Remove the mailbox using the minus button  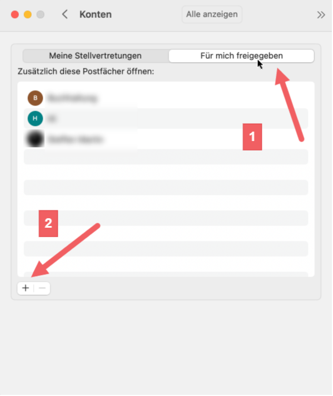click(x=42, y=288)
